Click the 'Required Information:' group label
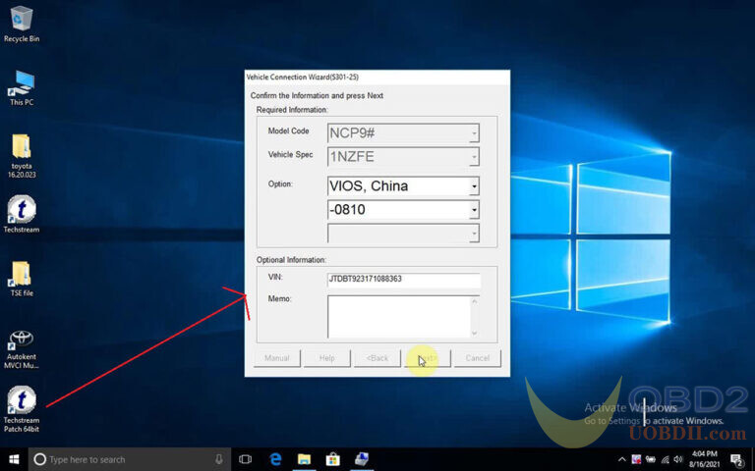 (292, 110)
